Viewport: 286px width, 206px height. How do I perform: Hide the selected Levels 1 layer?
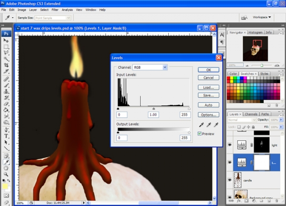[230, 162]
